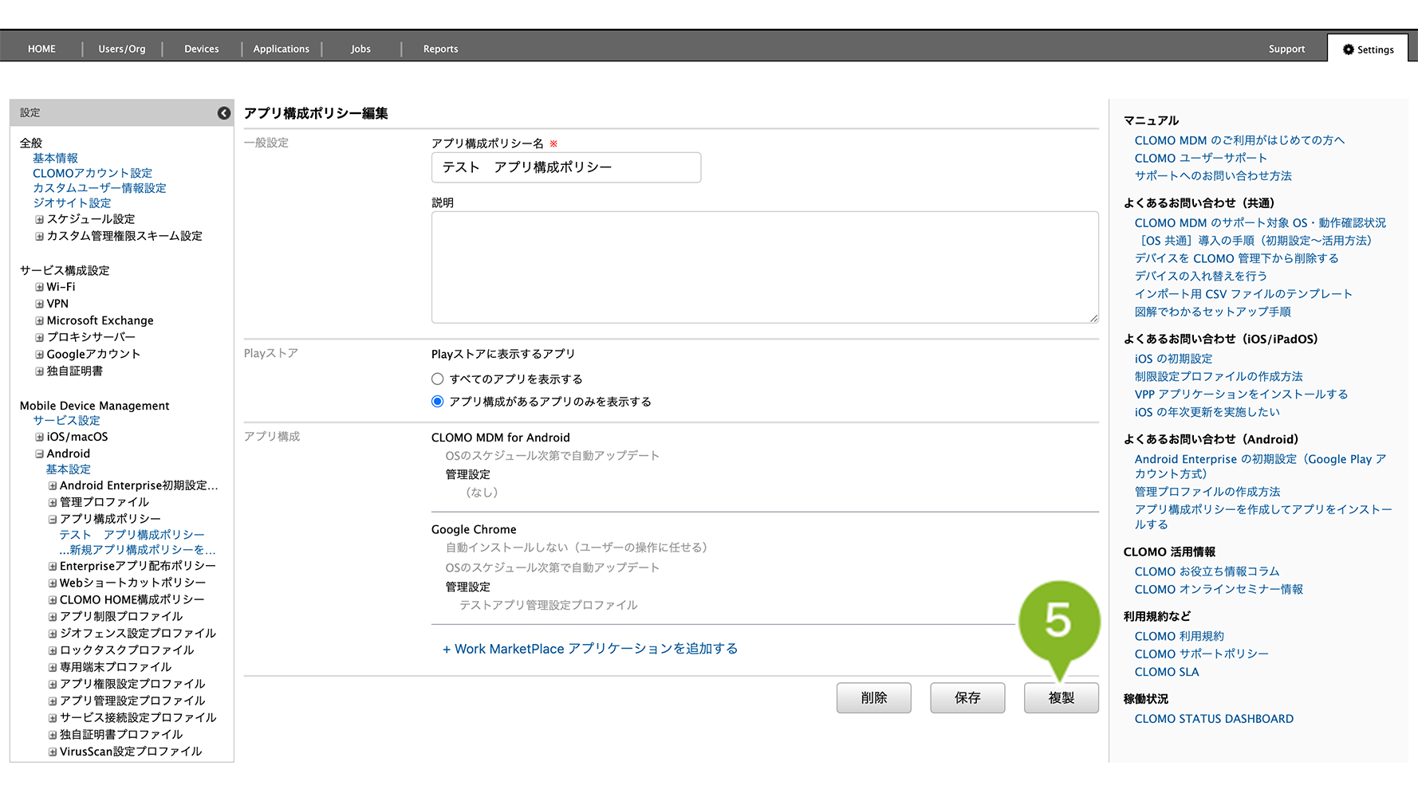Image resolution: width=1418 pixels, height=797 pixels.
Task: Expand the スケジュール設定 node
Action: coord(39,219)
